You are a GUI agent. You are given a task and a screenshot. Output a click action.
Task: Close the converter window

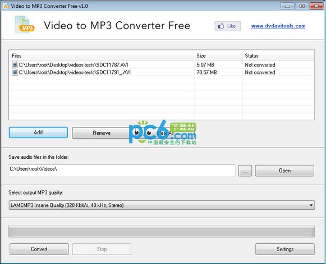tap(316, 6)
